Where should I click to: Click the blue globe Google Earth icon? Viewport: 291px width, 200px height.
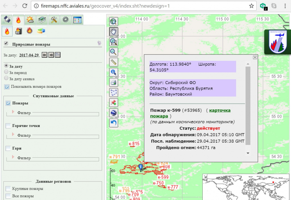(113, 113)
